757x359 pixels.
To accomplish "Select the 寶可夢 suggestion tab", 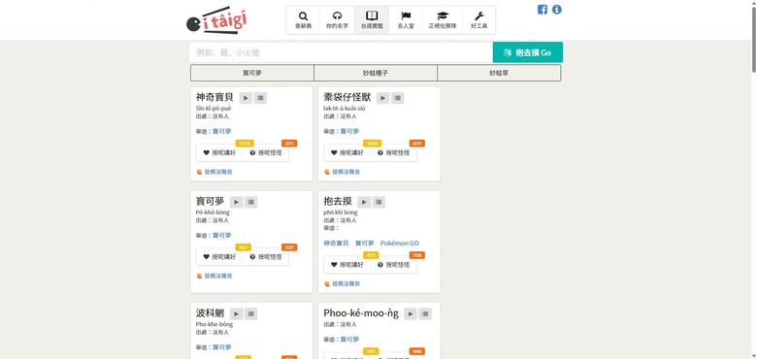I will pos(252,74).
